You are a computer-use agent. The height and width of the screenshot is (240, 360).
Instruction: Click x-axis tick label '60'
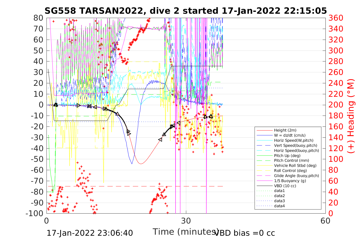tap(325, 221)
